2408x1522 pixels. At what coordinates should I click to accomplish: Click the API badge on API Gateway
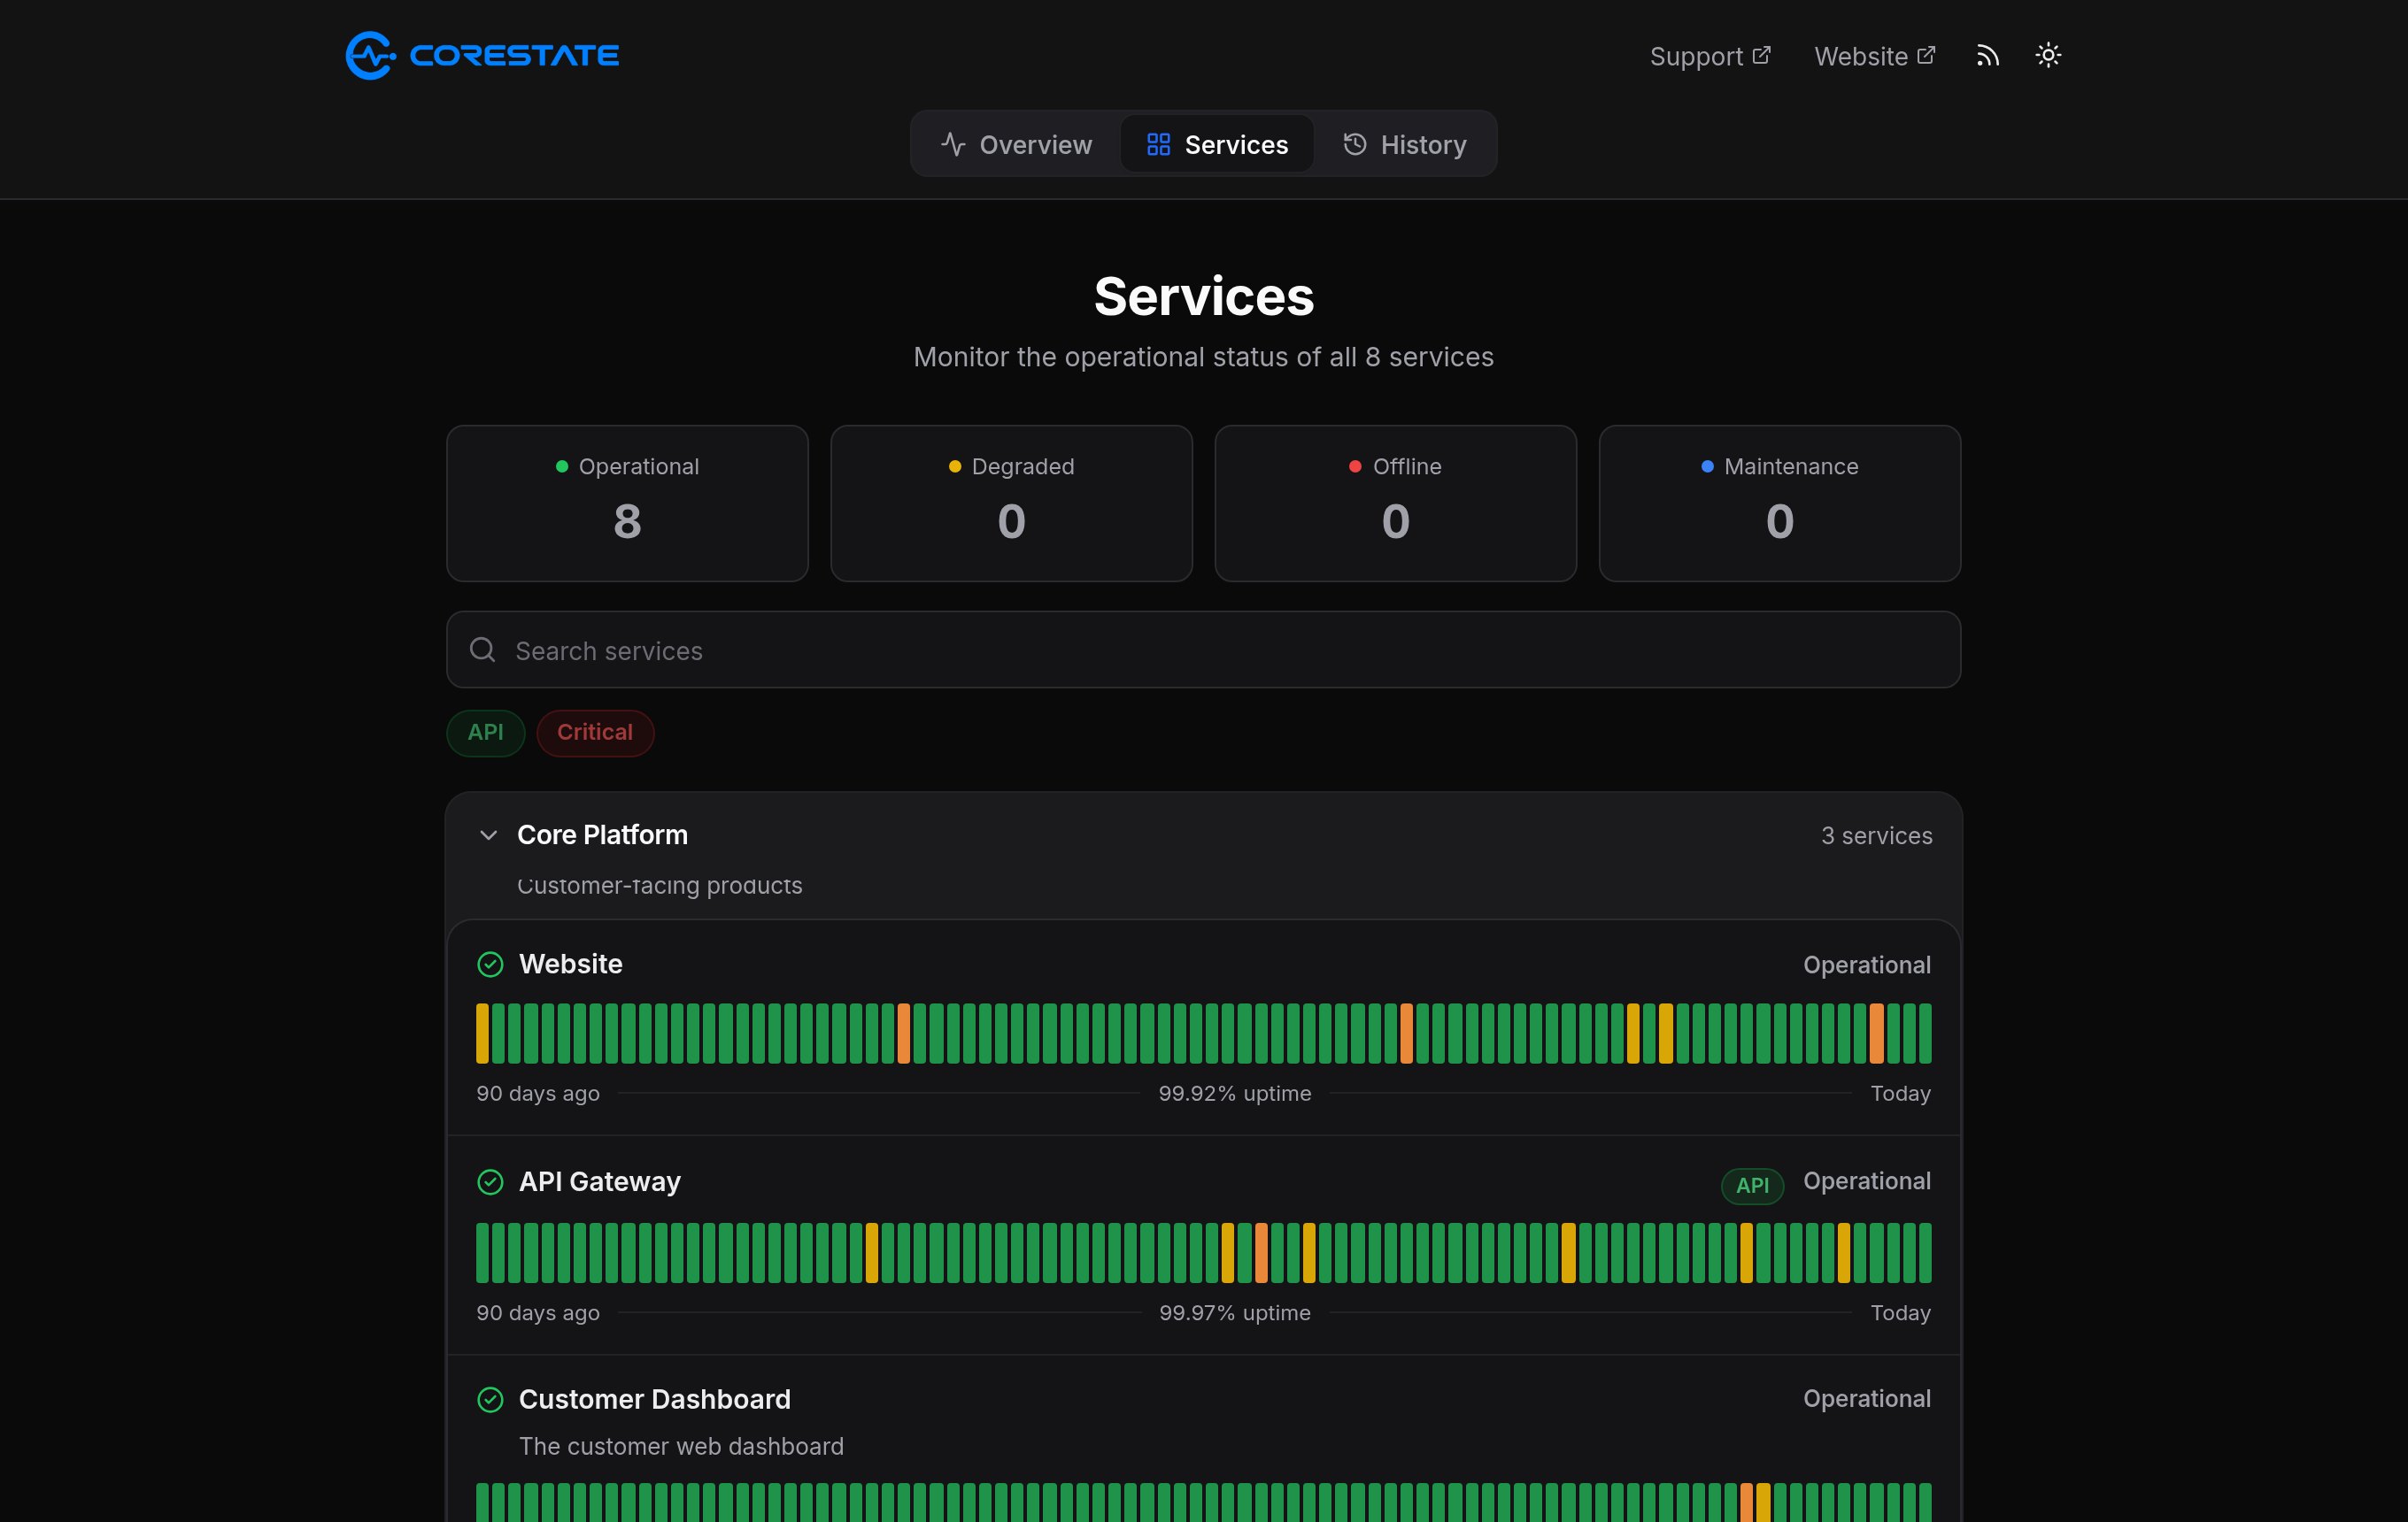[x=1752, y=1185]
